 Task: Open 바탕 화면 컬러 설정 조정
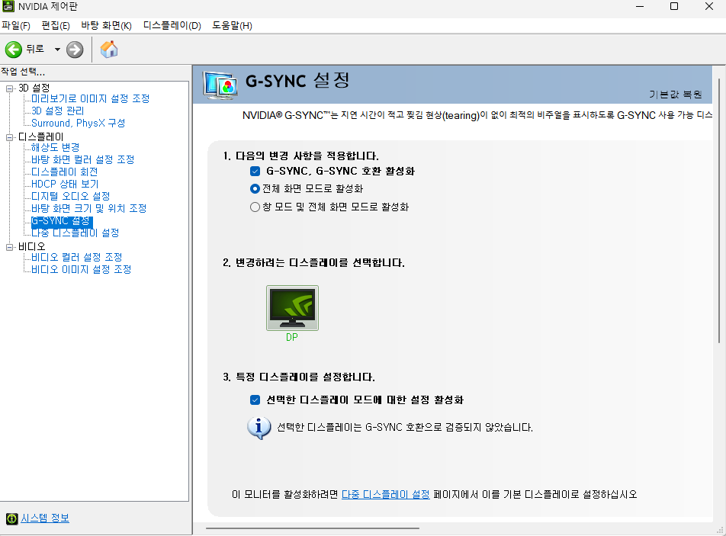(82, 159)
